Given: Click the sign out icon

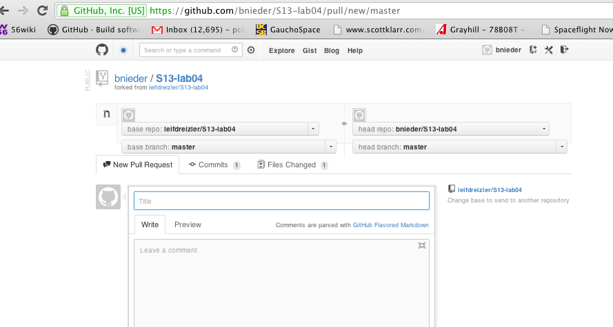Looking at the screenshot, I should 564,50.
